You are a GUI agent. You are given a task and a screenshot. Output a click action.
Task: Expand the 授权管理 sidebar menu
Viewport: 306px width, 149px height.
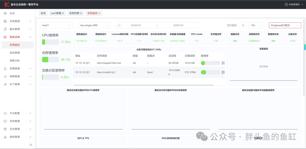[x=18, y=137]
